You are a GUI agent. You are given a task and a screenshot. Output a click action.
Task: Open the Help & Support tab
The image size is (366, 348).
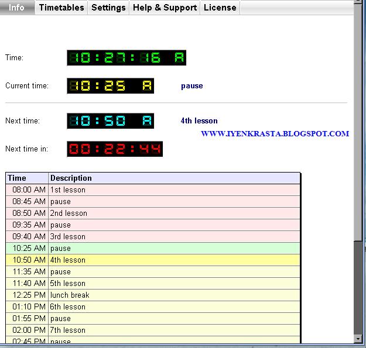(x=165, y=8)
